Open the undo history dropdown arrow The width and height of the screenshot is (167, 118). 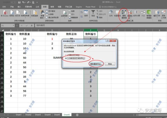pos(26,2)
